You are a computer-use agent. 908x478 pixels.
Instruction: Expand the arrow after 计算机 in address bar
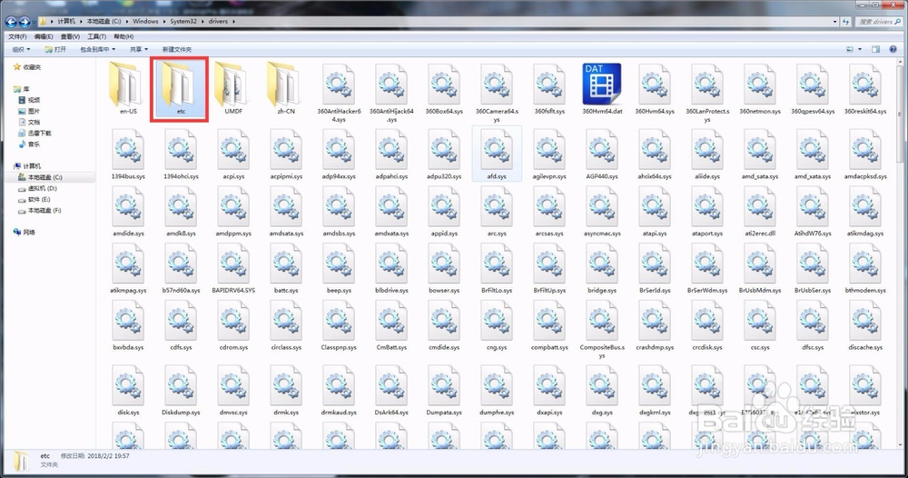81,22
